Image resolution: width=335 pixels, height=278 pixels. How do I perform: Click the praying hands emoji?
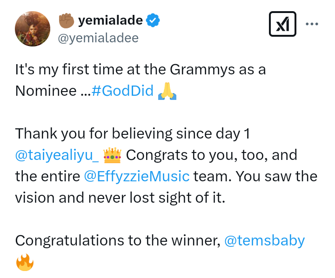(x=167, y=91)
